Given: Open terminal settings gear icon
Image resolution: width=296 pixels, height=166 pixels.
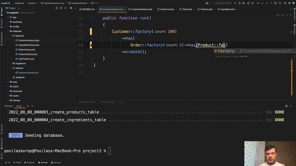Looking at the screenshot, I should (x=286, y=106).
